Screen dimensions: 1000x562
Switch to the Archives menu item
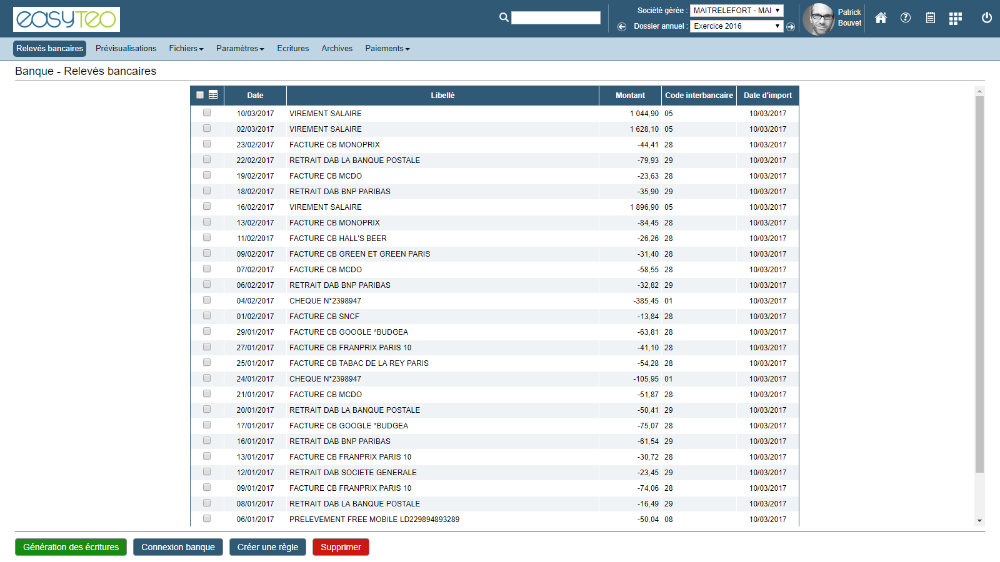(x=337, y=49)
